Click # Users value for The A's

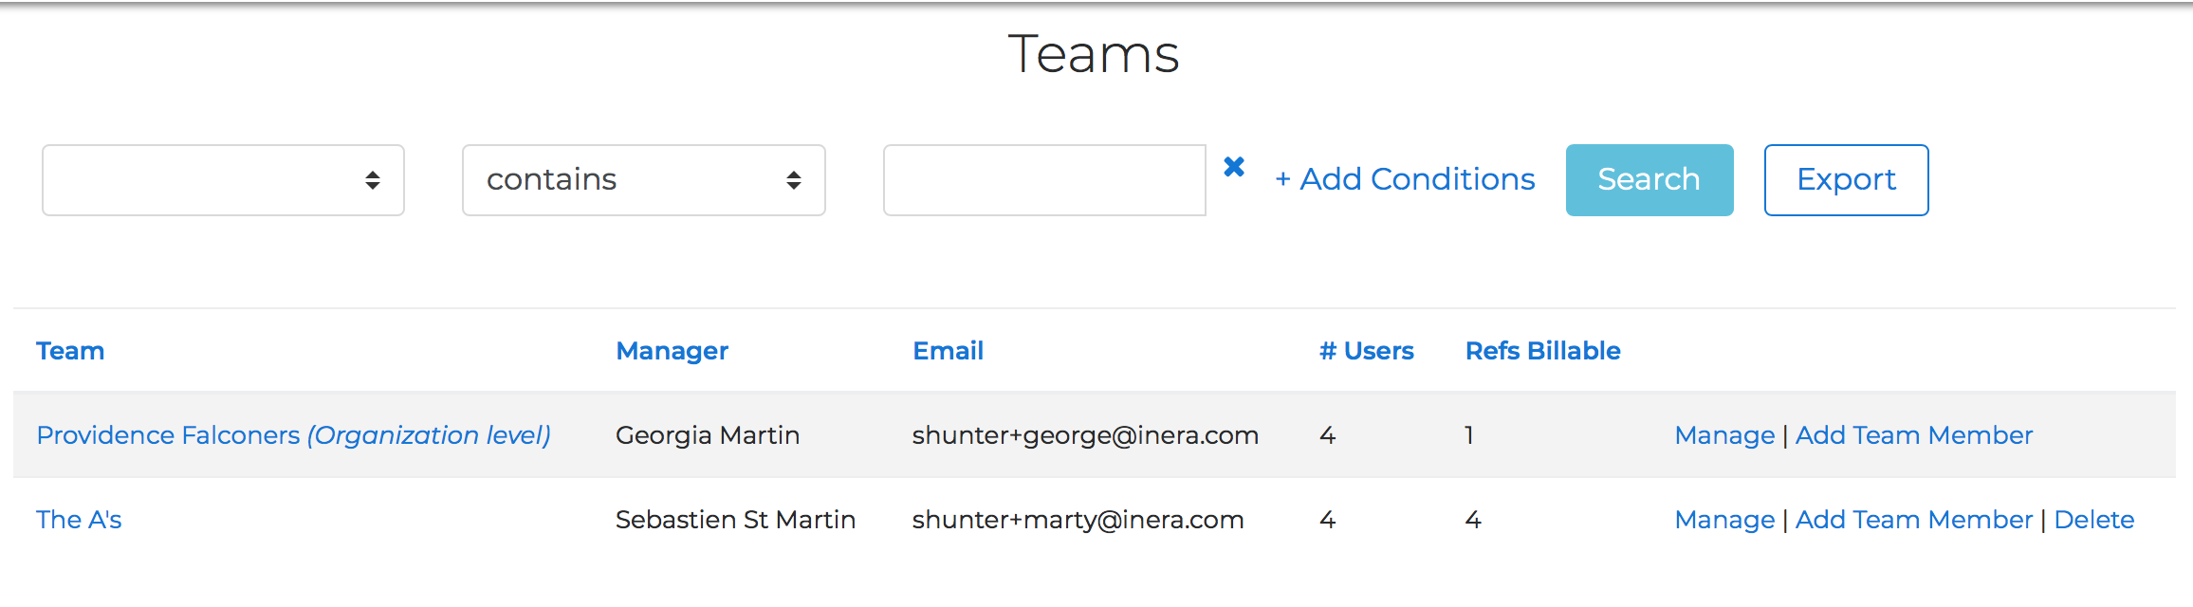pyautogui.click(x=1327, y=520)
